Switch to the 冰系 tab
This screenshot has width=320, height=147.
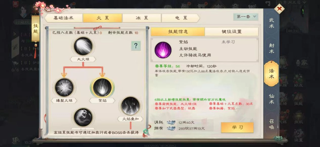point(142,18)
